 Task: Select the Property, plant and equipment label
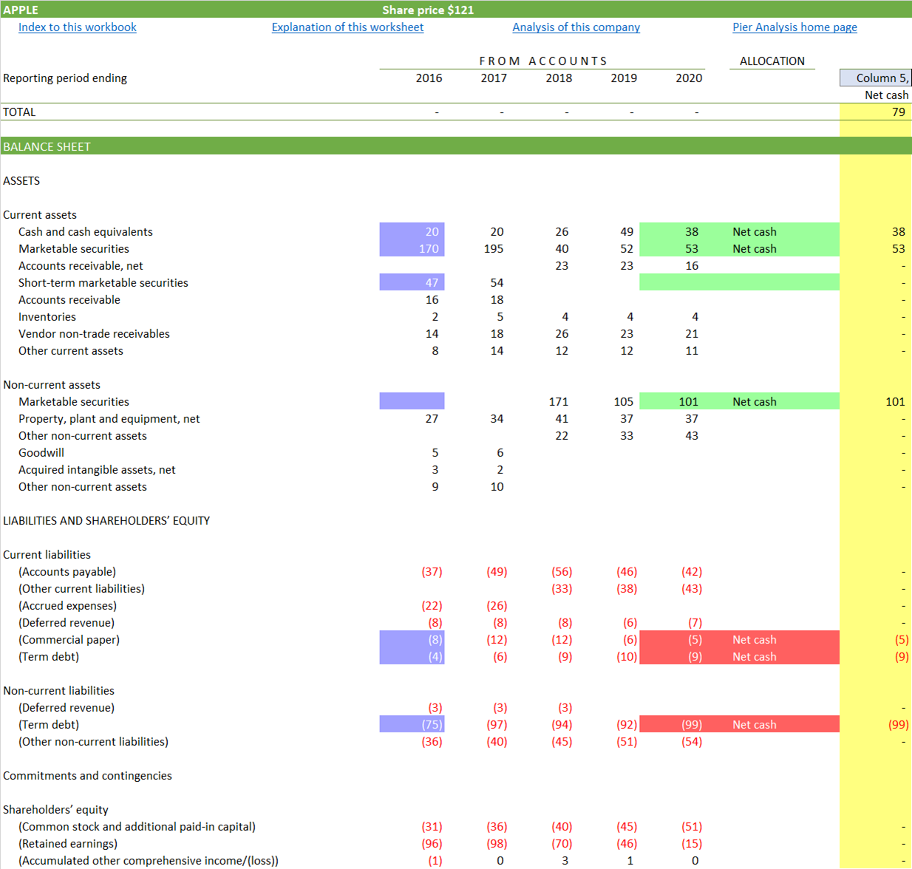109,419
